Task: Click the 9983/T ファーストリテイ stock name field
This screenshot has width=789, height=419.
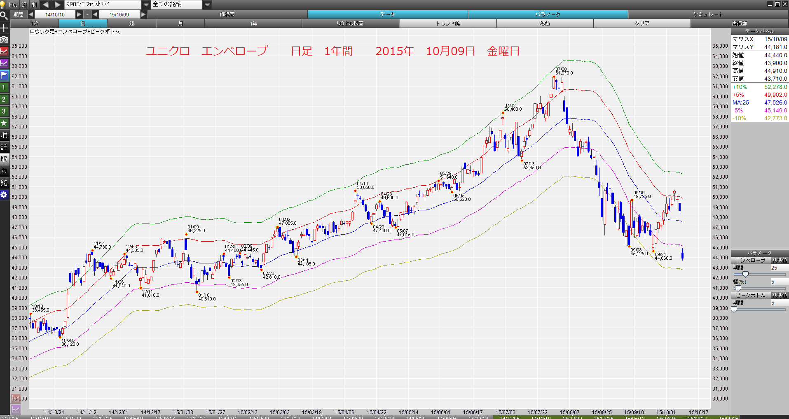Action: (103, 5)
